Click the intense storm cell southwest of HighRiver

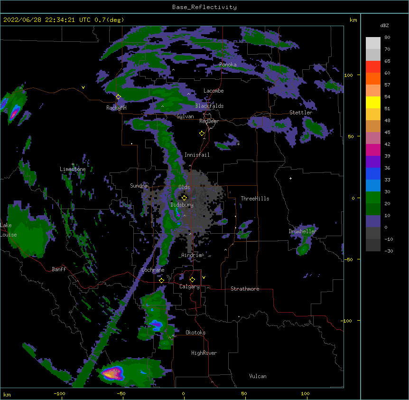[x=113, y=373]
